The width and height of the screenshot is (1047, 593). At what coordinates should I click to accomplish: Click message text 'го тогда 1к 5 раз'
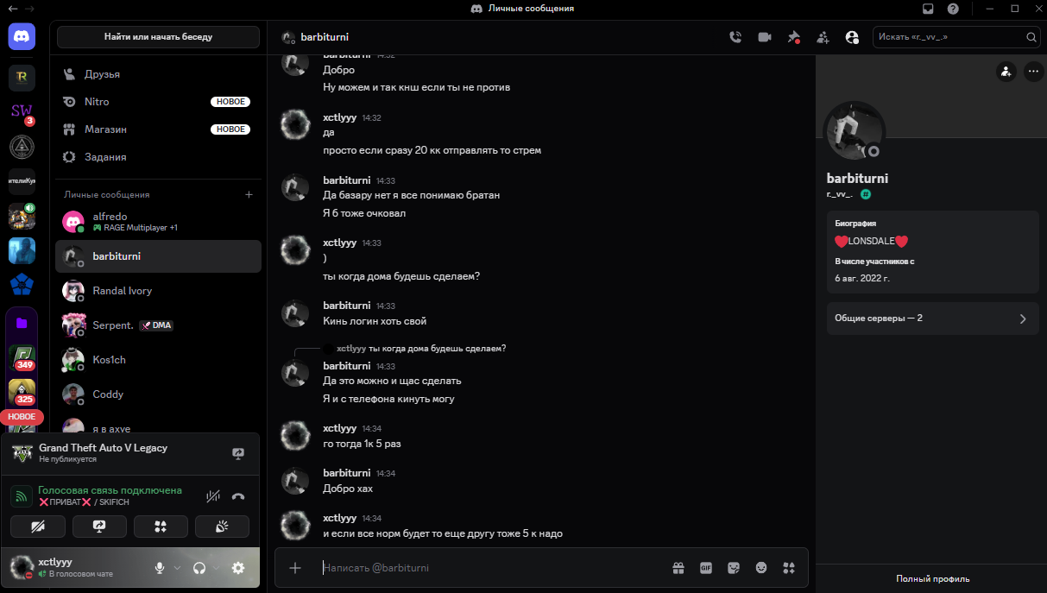pyautogui.click(x=362, y=444)
